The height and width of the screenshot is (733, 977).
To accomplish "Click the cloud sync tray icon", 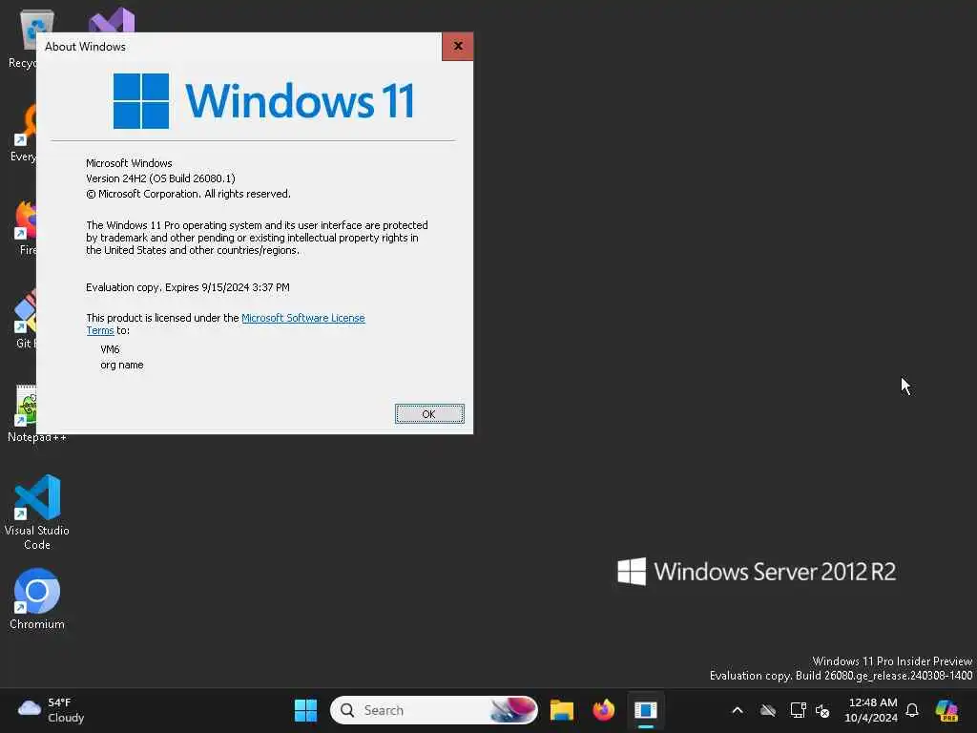I will (x=768, y=710).
